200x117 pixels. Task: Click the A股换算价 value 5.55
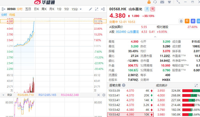click(144, 27)
